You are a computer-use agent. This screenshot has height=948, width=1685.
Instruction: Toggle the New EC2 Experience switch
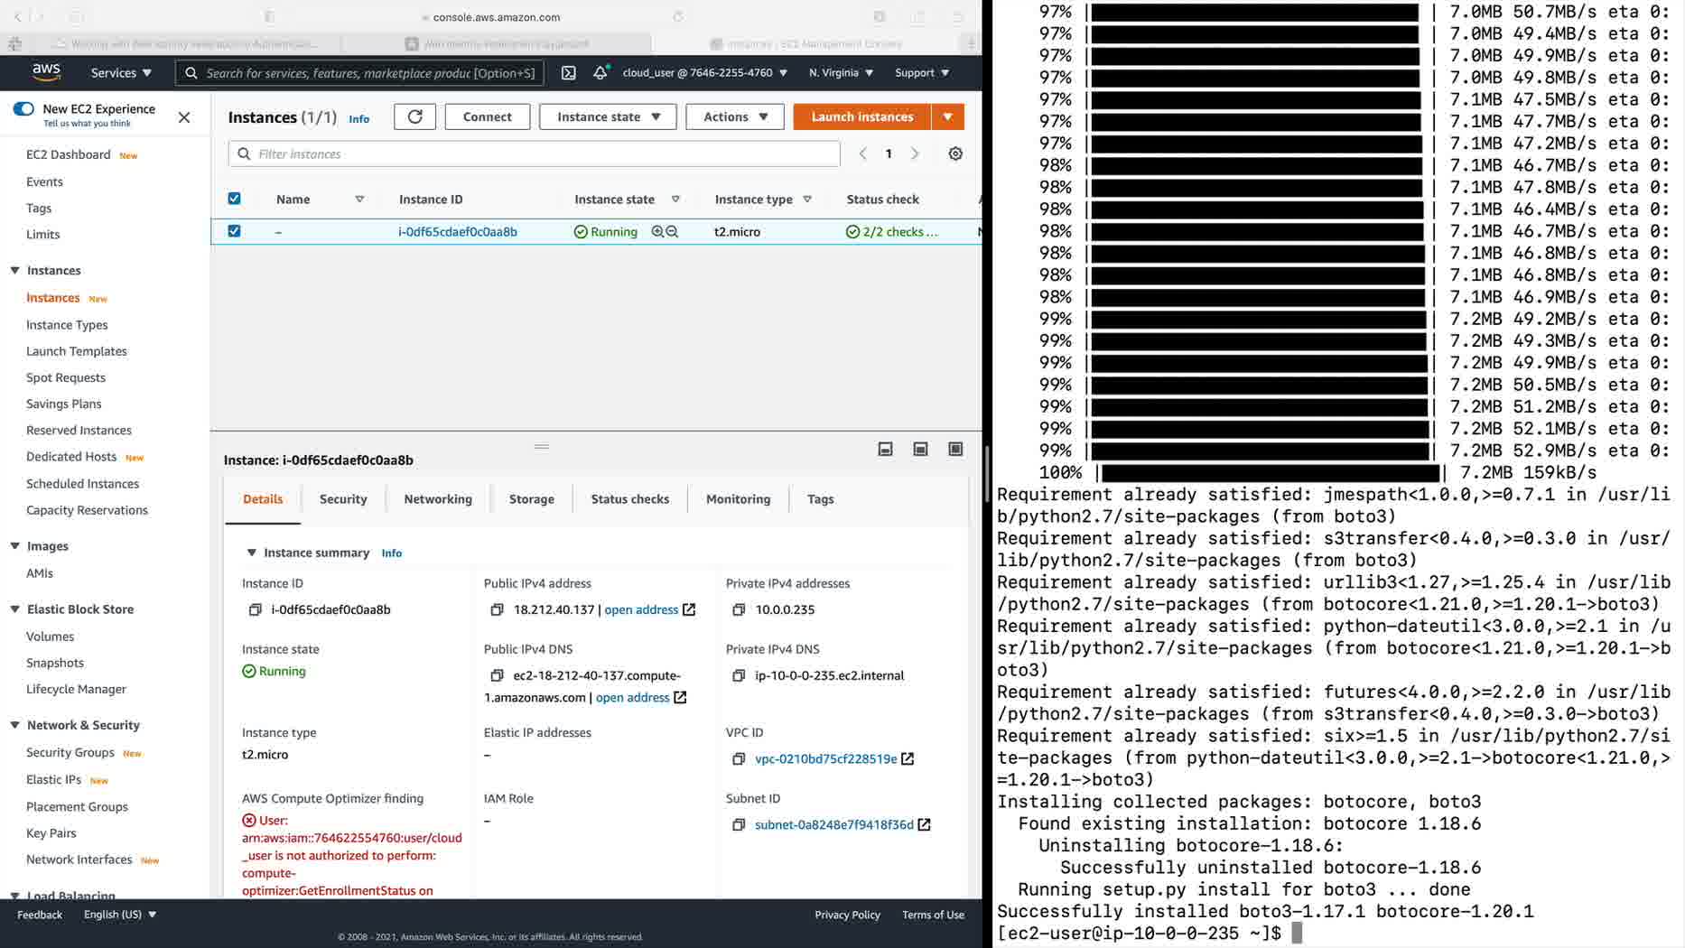click(23, 109)
